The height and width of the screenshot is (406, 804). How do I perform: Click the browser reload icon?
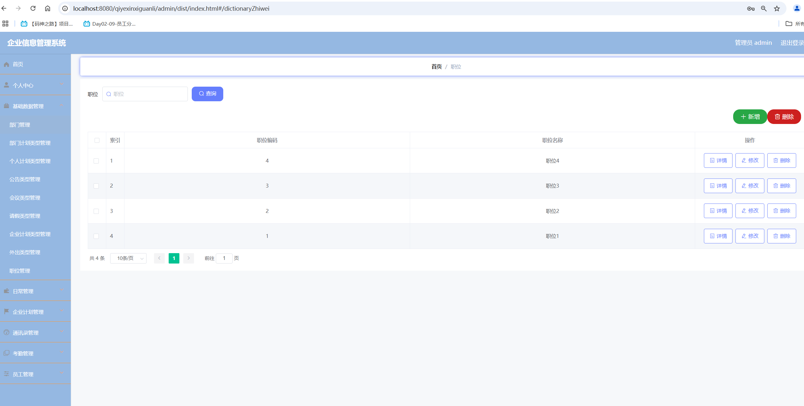(33, 8)
